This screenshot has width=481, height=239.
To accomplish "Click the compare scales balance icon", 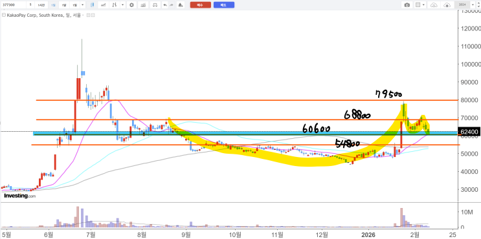I will point(155,5).
